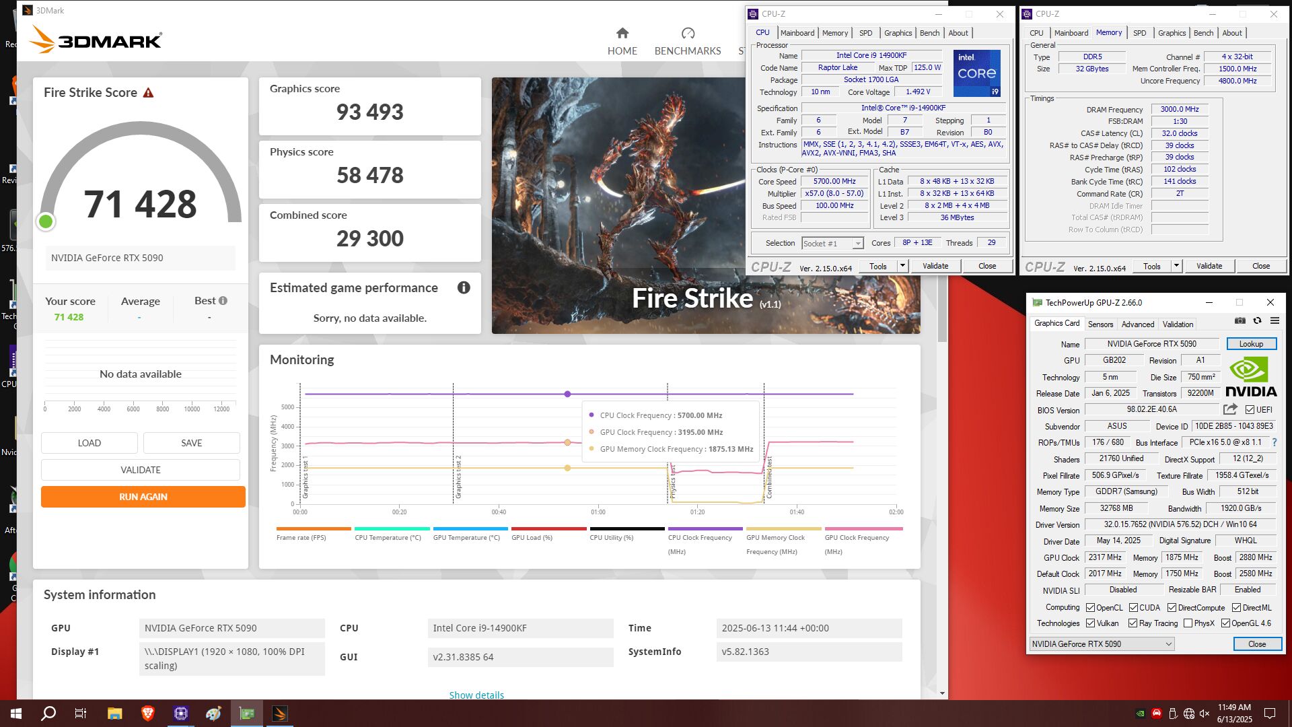Click the 3DMark logo in the header

[96, 40]
